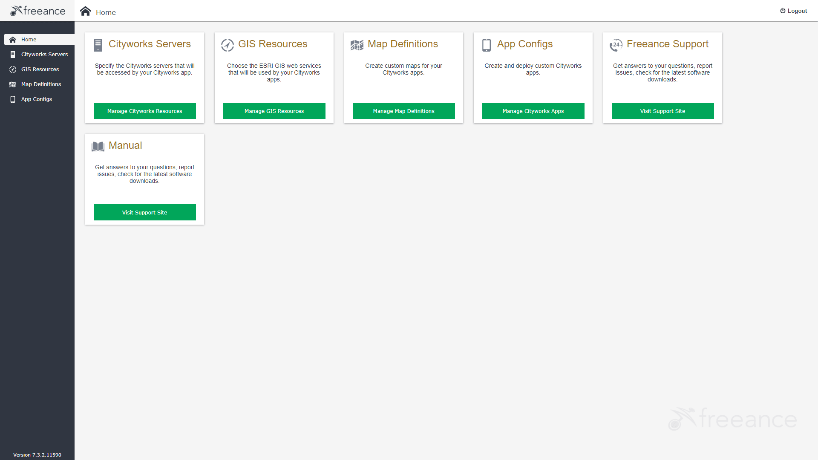Click the Manual card description text
Image resolution: width=818 pixels, height=460 pixels.
pos(144,174)
